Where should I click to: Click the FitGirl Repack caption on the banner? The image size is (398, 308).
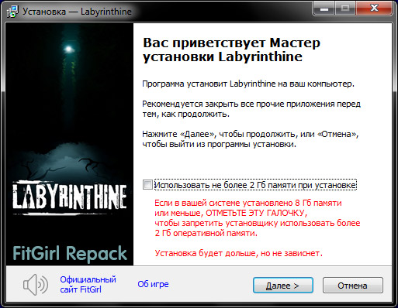click(x=70, y=254)
